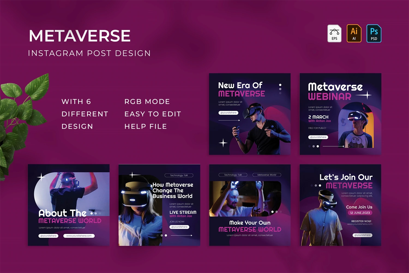Click sparkle star on About The Metaverse post
This screenshot has height=273, width=409.
click(x=41, y=177)
